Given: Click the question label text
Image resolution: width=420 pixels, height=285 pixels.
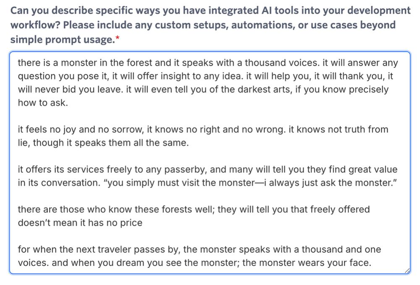Looking at the screenshot, I should click(x=168, y=25).
